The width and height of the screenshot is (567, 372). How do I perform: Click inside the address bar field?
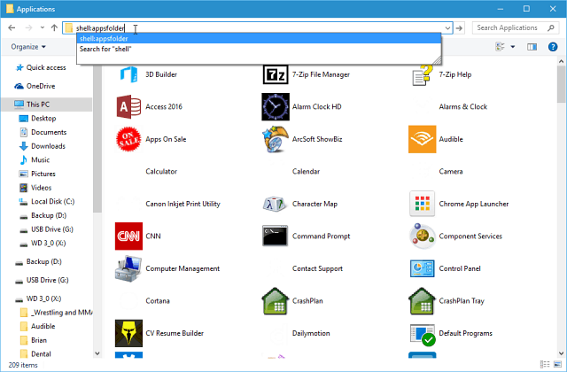(257, 27)
